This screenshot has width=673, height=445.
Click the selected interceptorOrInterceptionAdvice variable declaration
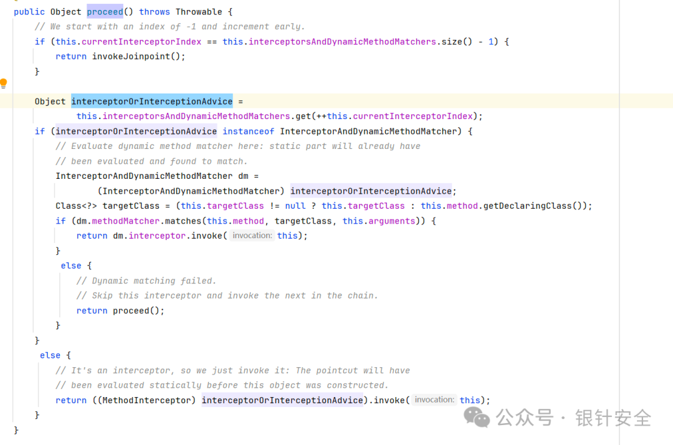tap(152, 101)
